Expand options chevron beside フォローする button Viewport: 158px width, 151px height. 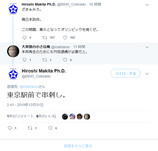coord(147,74)
